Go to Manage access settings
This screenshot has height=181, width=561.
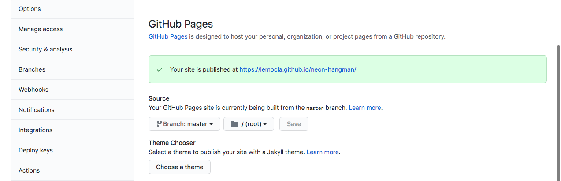click(x=73, y=29)
